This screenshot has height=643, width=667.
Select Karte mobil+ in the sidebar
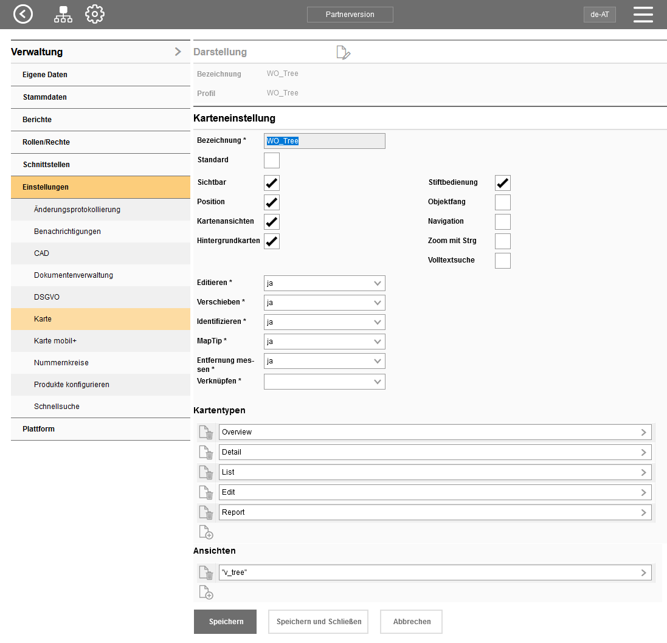[x=55, y=341]
